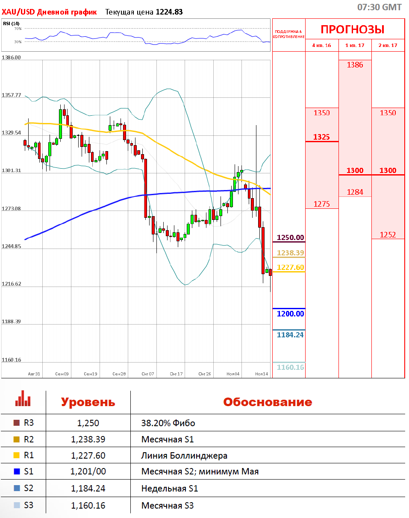Screen dimensions: 409x518
Task: Switch to the 1 кв. 17 forecast column
Action: click(x=355, y=45)
